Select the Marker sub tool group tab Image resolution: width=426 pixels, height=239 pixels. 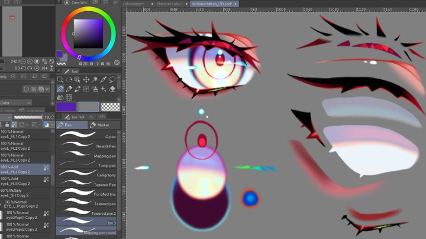click(x=104, y=125)
